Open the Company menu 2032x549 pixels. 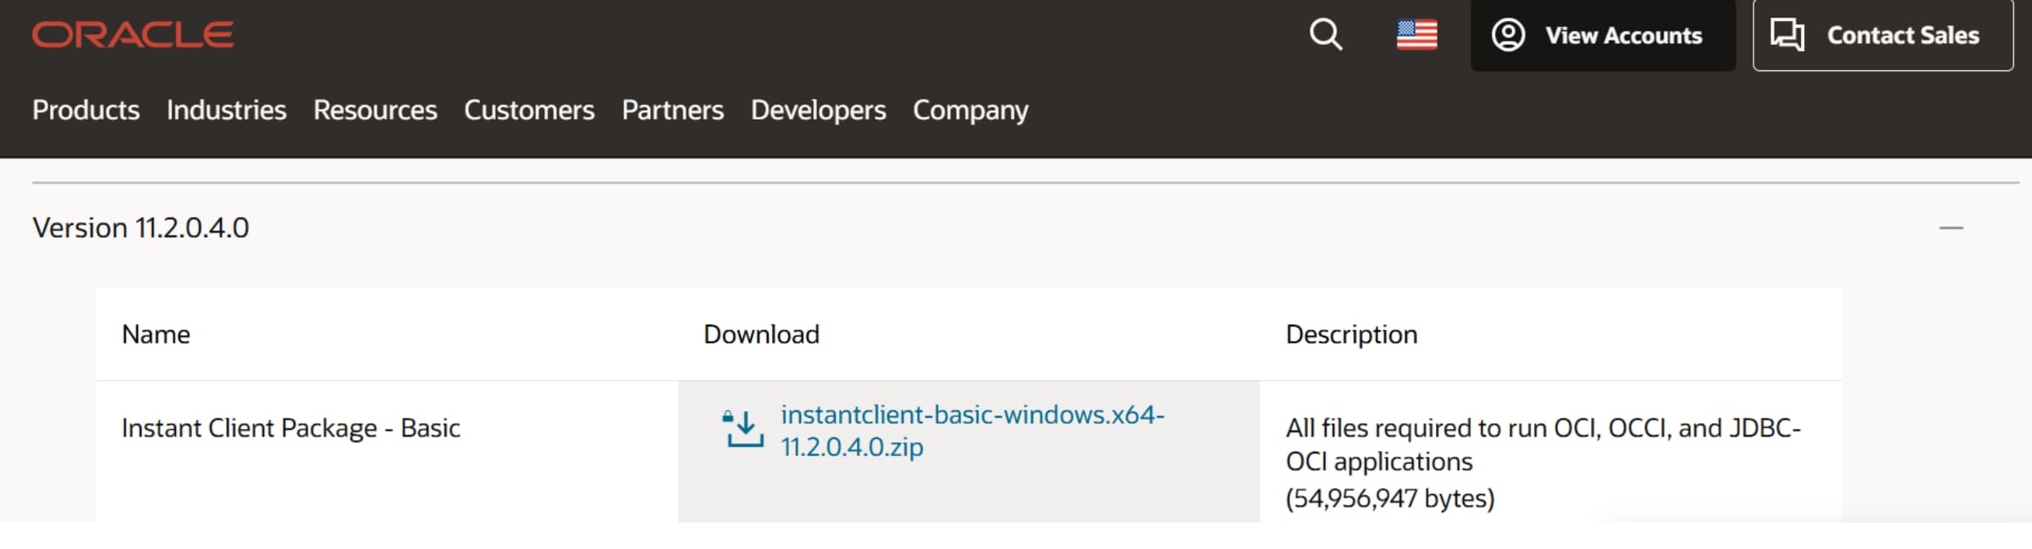(970, 110)
